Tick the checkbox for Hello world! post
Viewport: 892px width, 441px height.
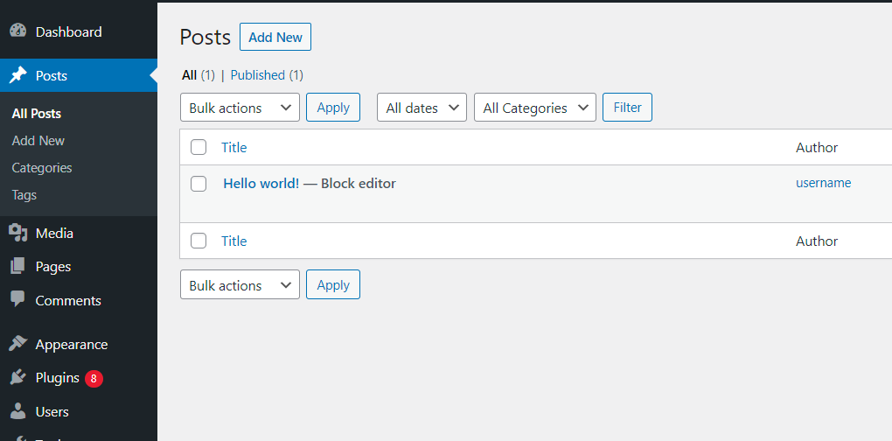tap(199, 184)
